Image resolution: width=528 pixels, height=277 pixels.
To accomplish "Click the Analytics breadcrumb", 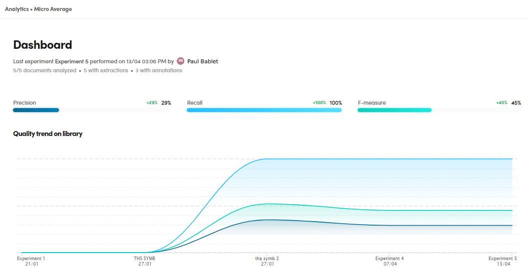I will 16,9.
